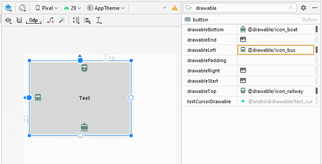Open the Align options icon
Viewport: 322px width, 164px height.
tap(88, 20)
